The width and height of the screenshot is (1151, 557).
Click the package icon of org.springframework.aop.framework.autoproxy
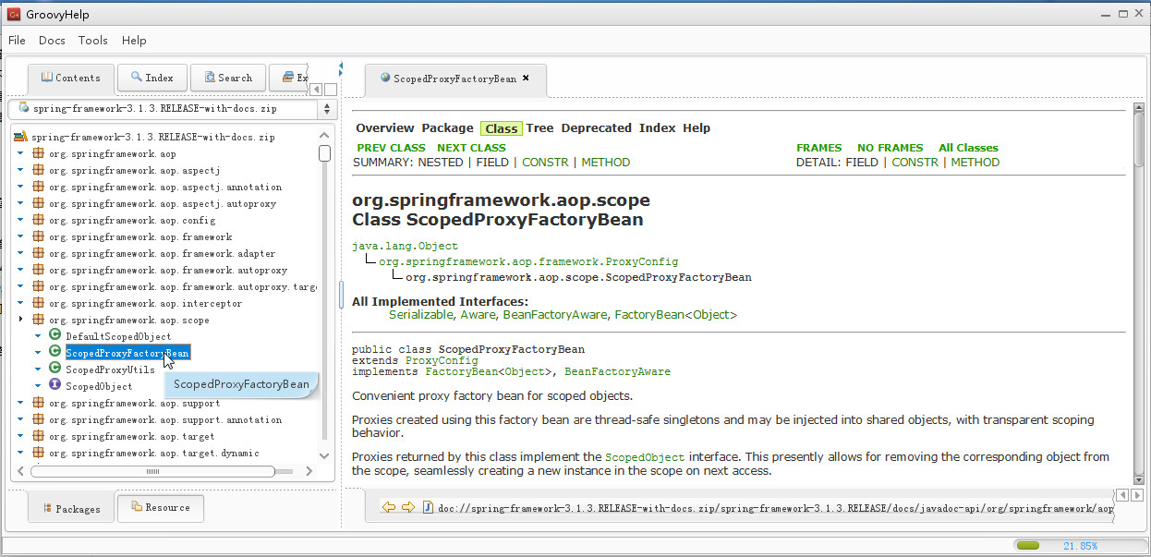(x=38, y=271)
